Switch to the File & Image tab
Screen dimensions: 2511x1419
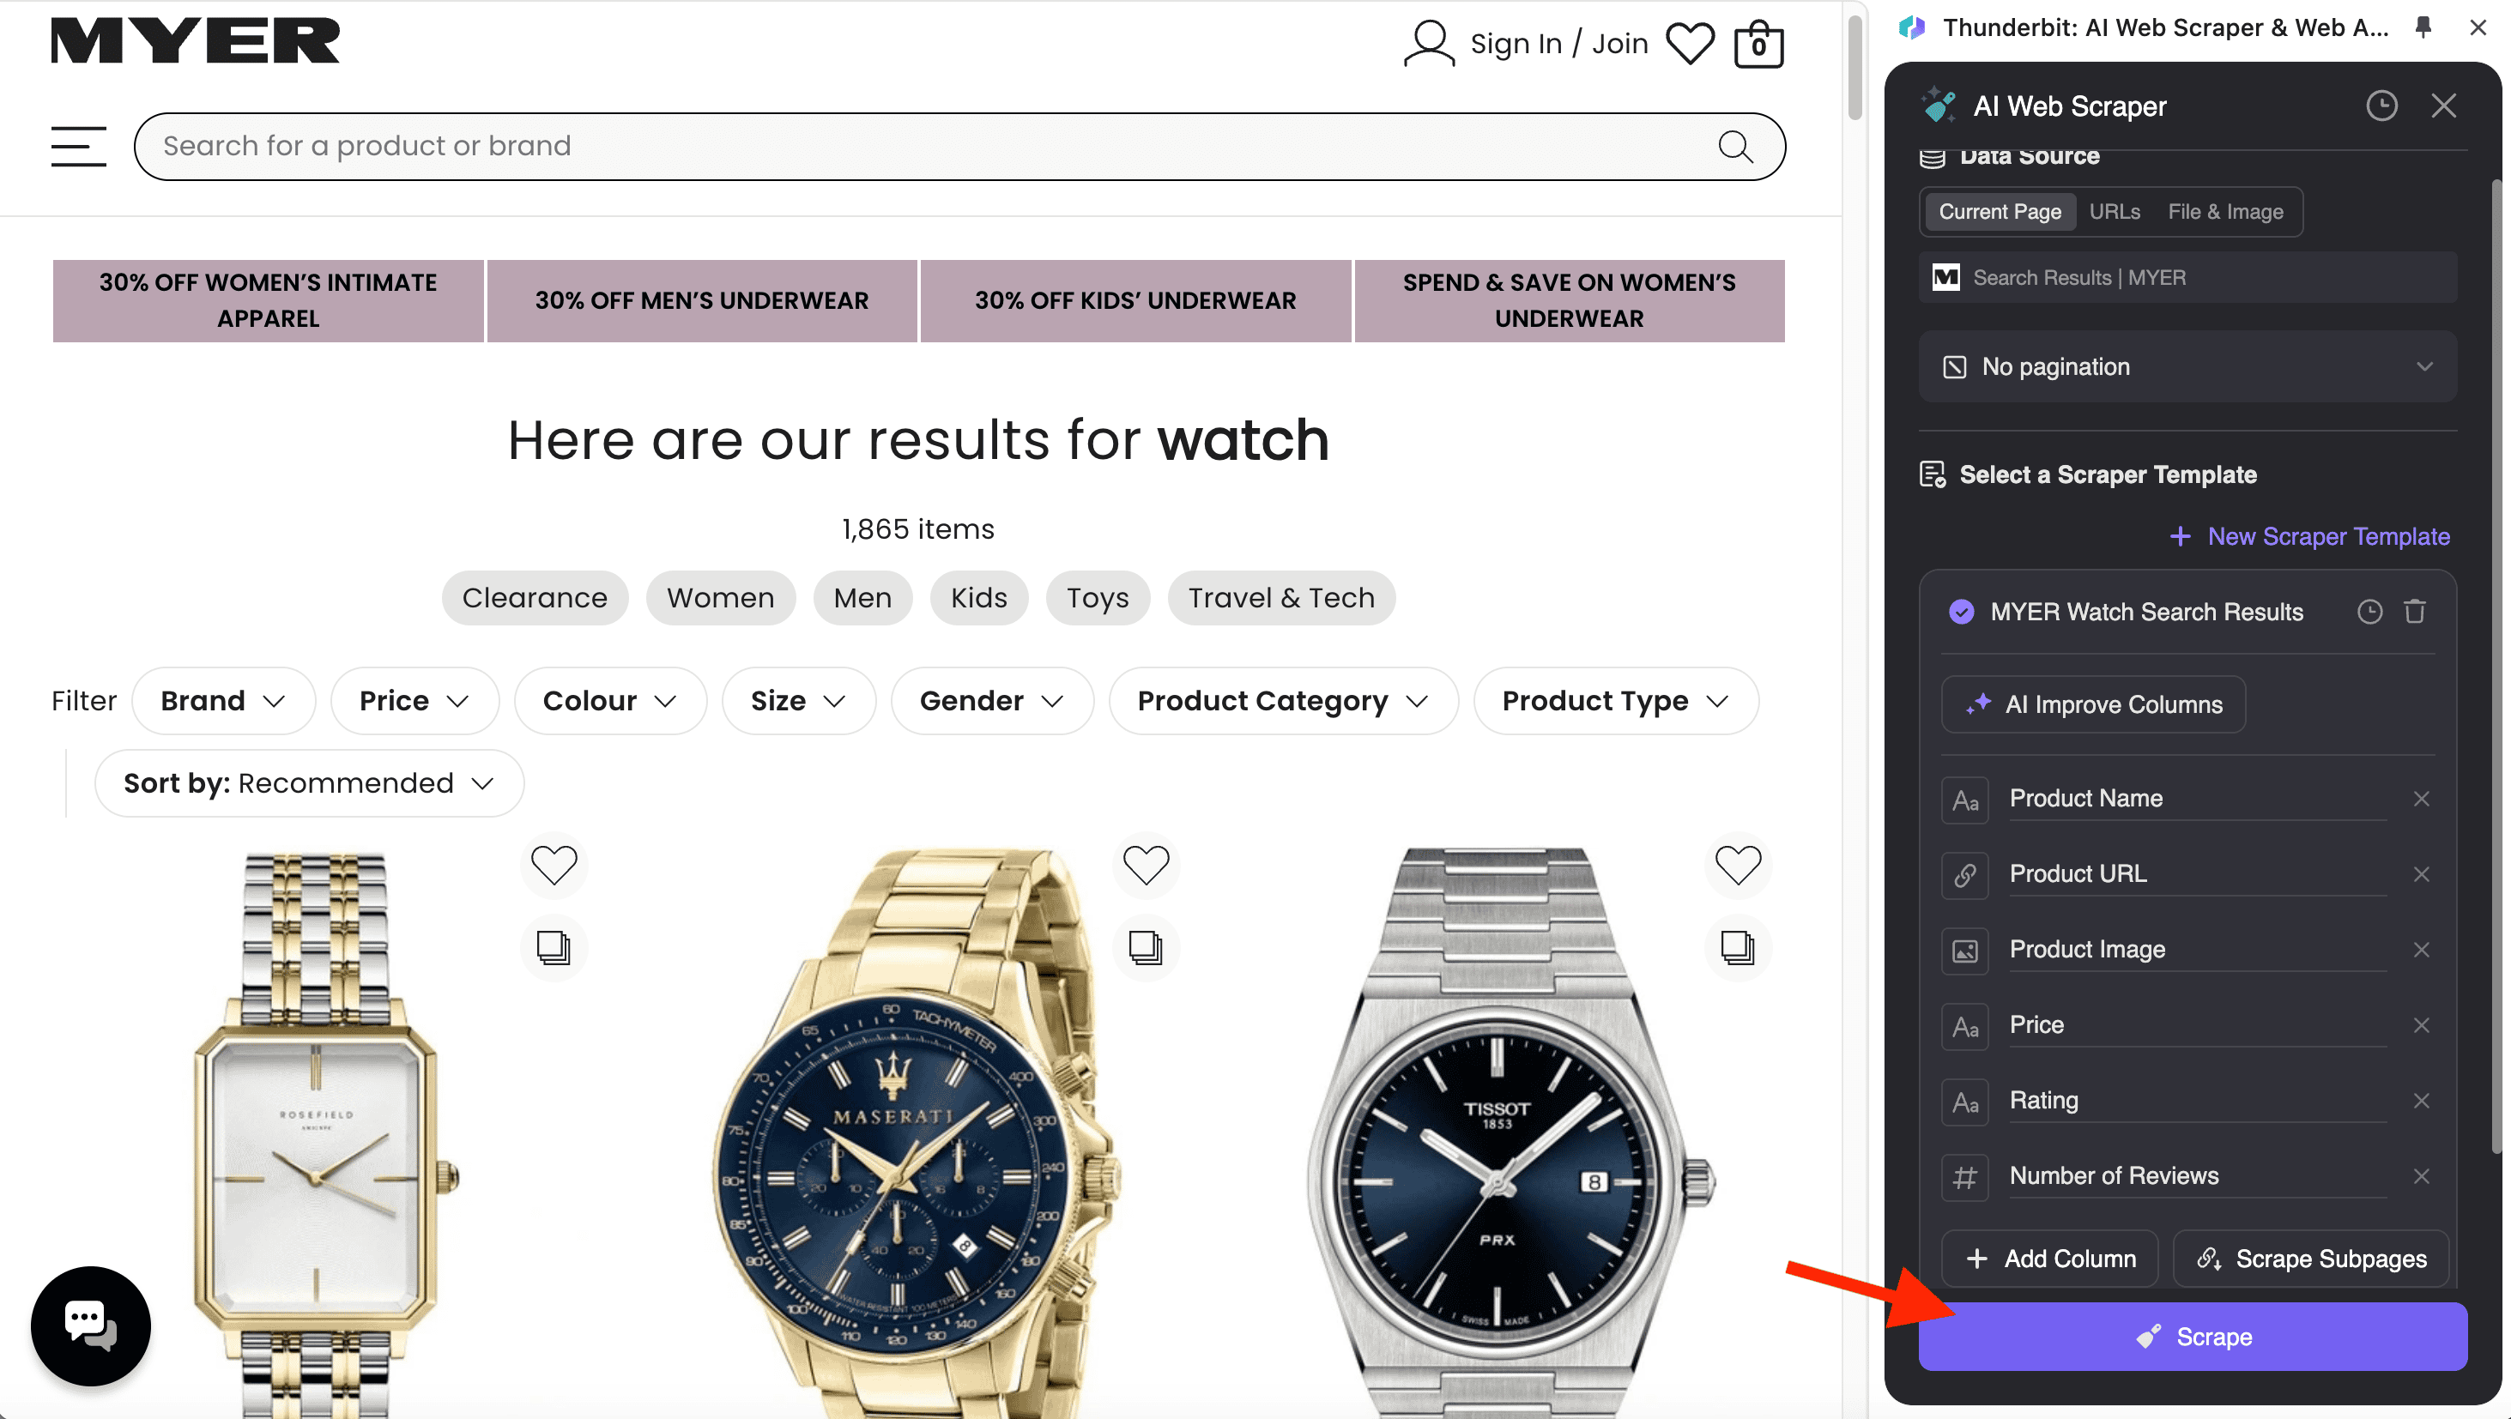point(2224,212)
